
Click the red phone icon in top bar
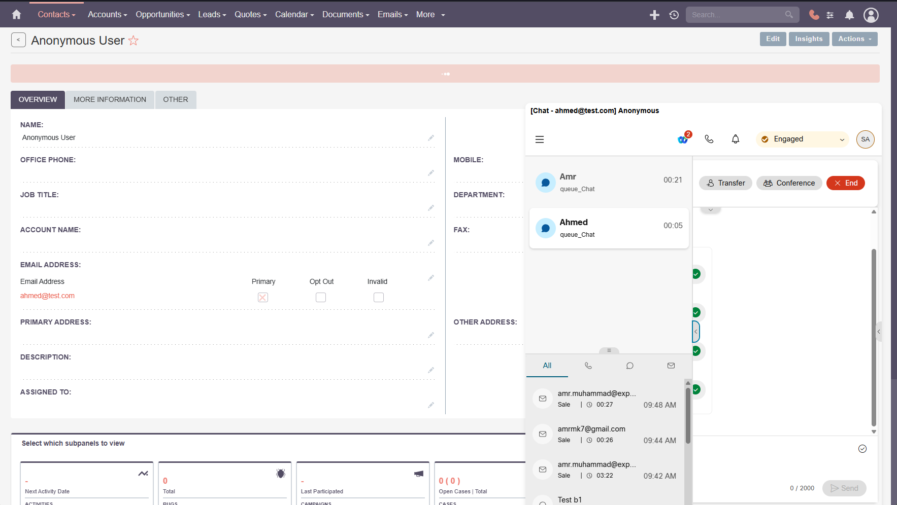814,15
